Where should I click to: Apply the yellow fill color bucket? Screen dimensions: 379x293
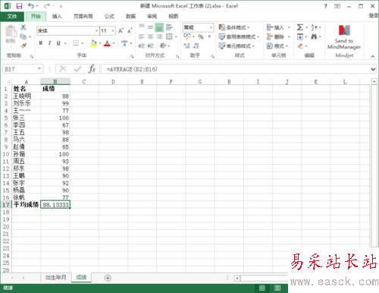tap(93, 43)
